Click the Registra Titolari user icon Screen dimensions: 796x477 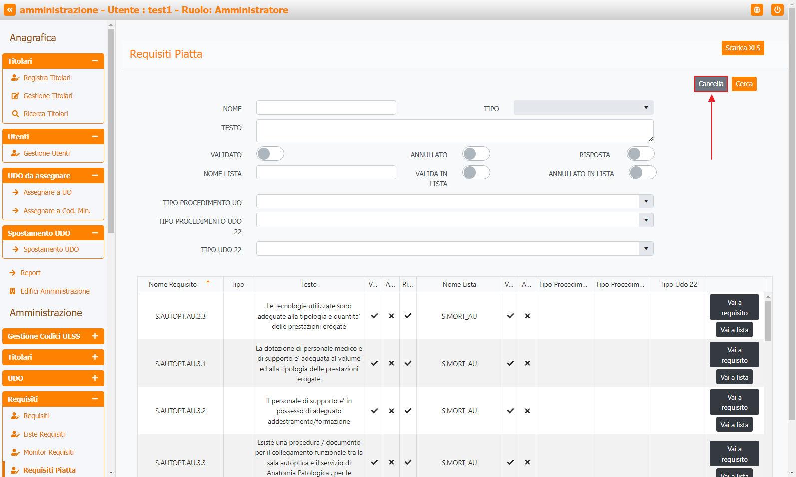(x=15, y=78)
